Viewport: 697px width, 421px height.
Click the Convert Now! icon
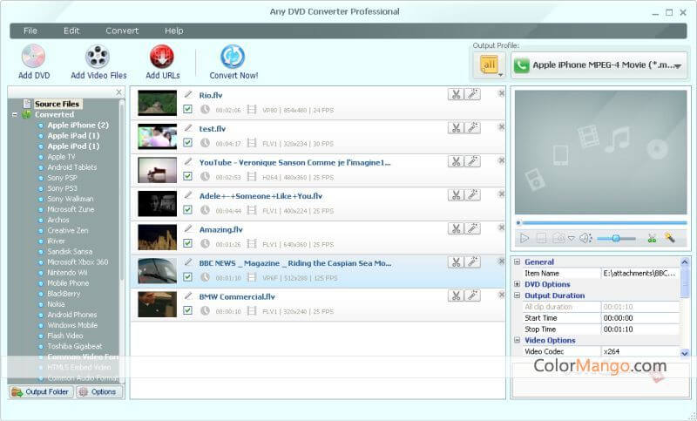233,57
